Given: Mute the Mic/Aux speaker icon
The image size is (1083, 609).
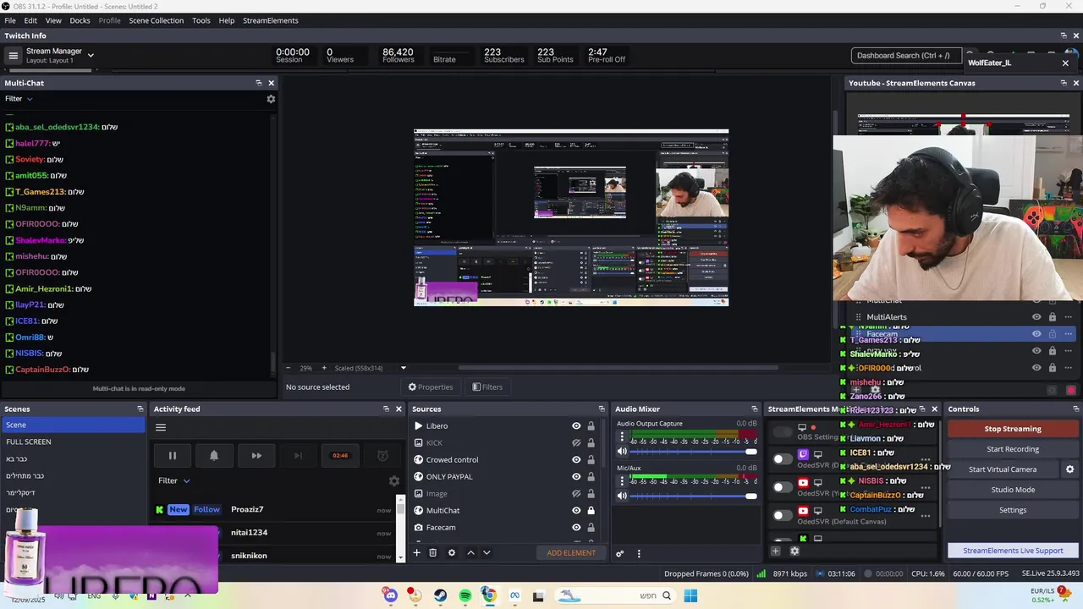Looking at the screenshot, I should (x=622, y=496).
